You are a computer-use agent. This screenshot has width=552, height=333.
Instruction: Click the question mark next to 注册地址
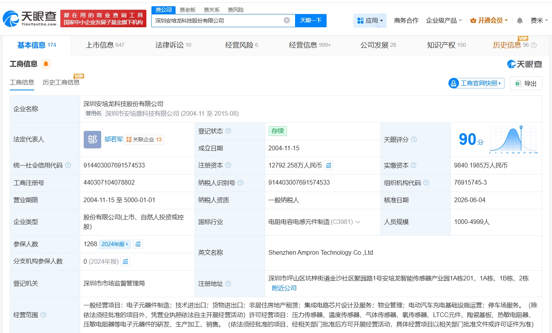point(229,284)
